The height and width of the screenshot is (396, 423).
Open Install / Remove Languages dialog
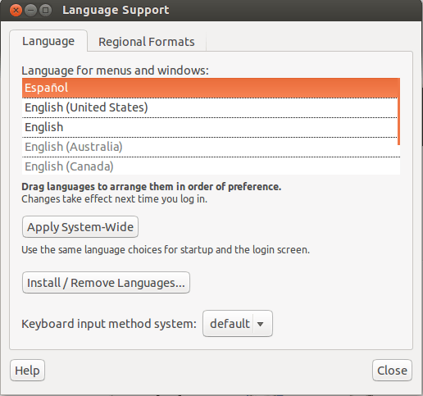tap(106, 283)
